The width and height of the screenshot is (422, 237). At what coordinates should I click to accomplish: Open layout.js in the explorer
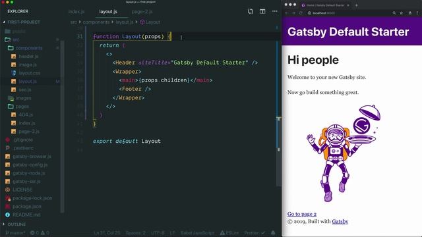pyautogui.click(x=28, y=82)
